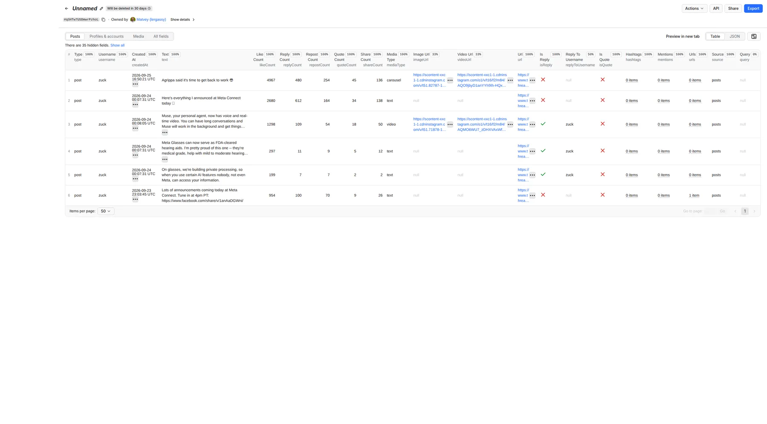The width and height of the screenshot is (767, 424).
Task: Copy the dataset ID with copy icon
Action: click(103, 20)
